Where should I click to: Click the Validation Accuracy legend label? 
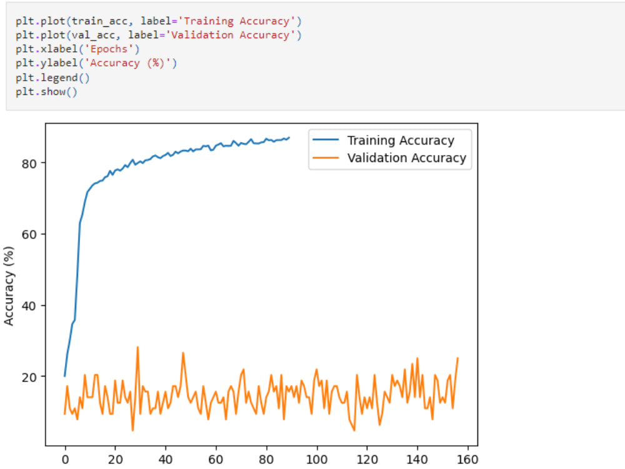[407, 158]
